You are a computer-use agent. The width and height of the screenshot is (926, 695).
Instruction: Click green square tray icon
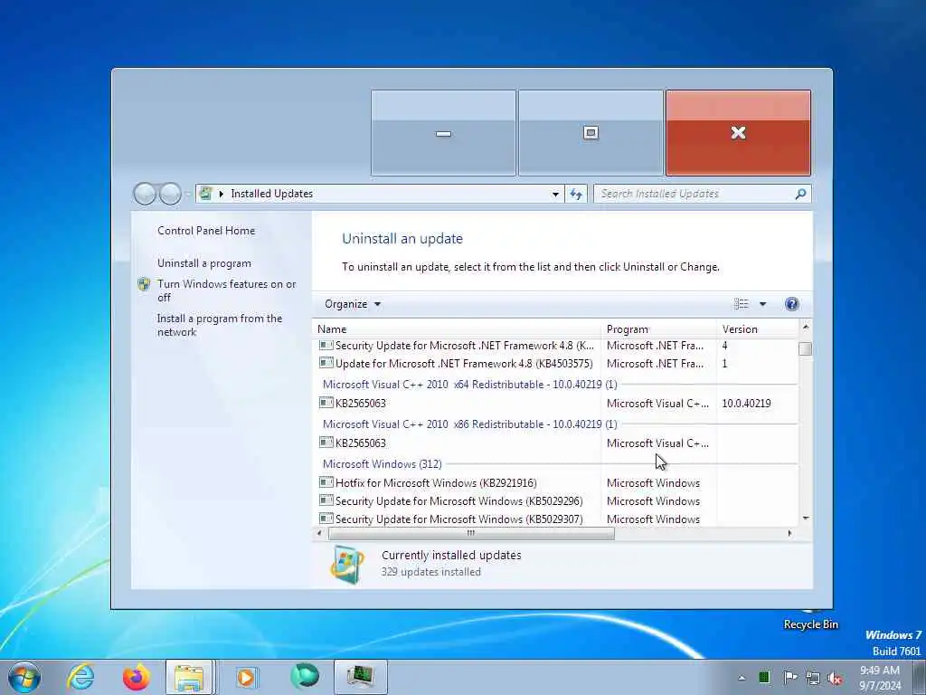[764, 677]
